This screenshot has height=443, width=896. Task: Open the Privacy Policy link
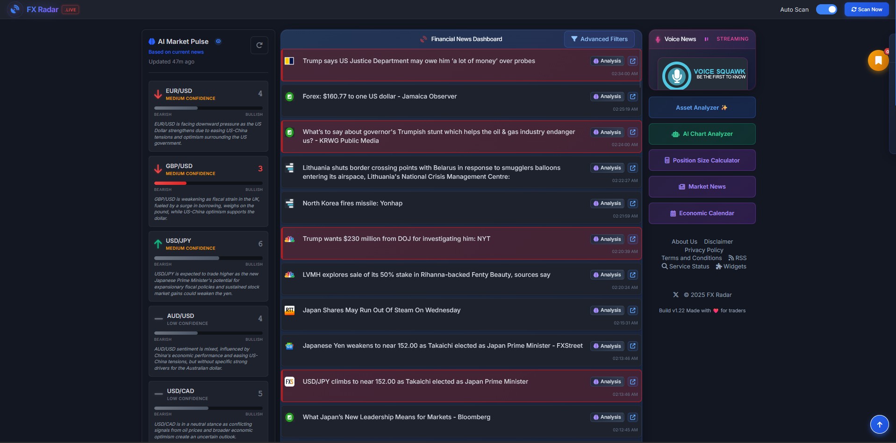coord(703,250)
